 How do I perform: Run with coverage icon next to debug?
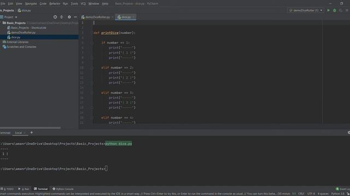click(340, 10)
